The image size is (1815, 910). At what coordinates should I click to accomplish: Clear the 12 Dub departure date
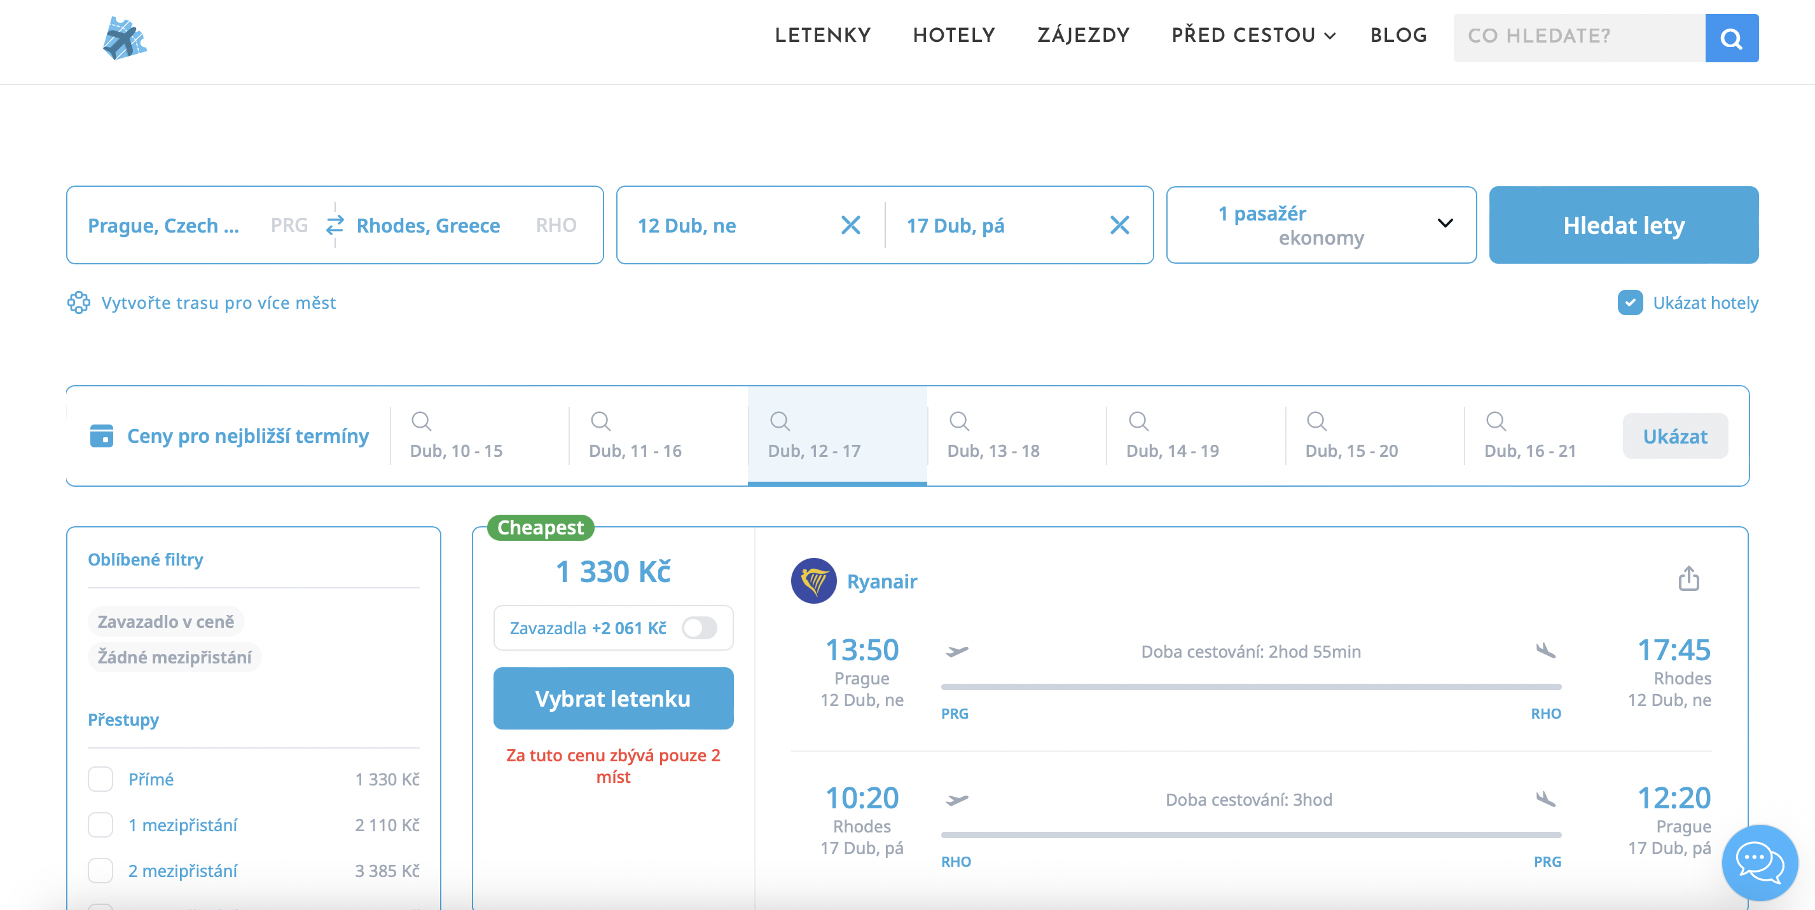tap(850, 225)
